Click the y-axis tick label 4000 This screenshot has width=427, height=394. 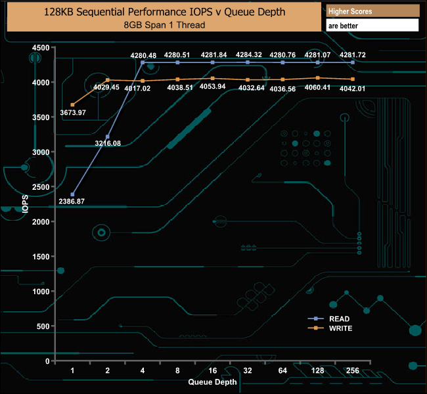pos(41,83)
